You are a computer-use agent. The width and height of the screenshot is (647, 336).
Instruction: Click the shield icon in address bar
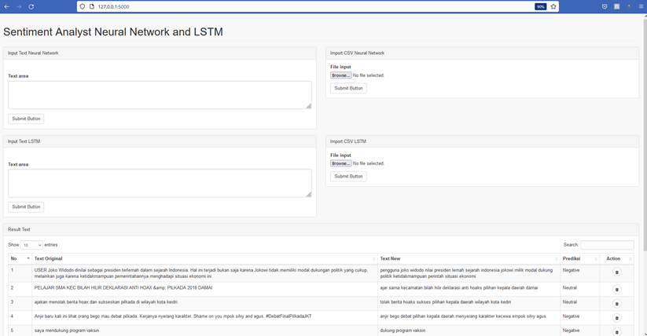(x=83, y=6)
